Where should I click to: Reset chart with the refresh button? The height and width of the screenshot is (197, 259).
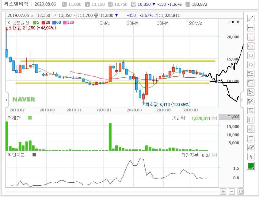click(241, 192)
